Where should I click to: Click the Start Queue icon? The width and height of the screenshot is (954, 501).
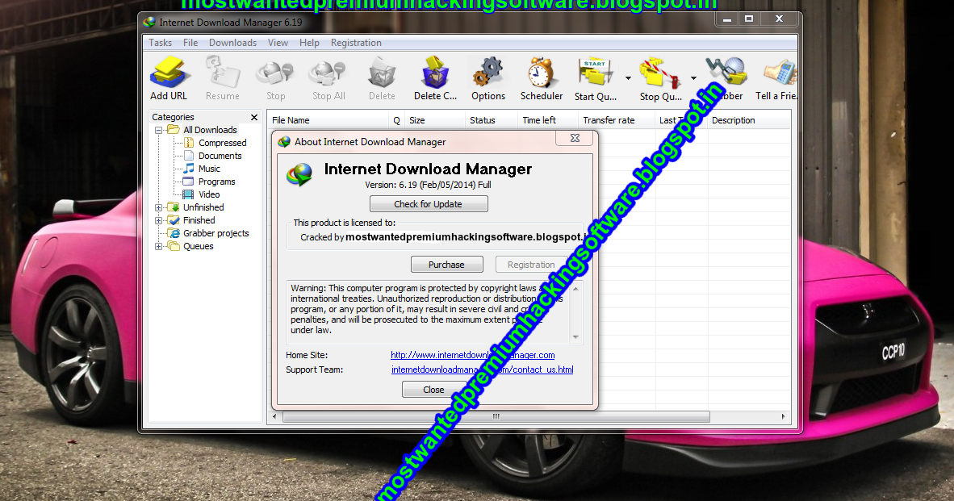pos(596,73)
